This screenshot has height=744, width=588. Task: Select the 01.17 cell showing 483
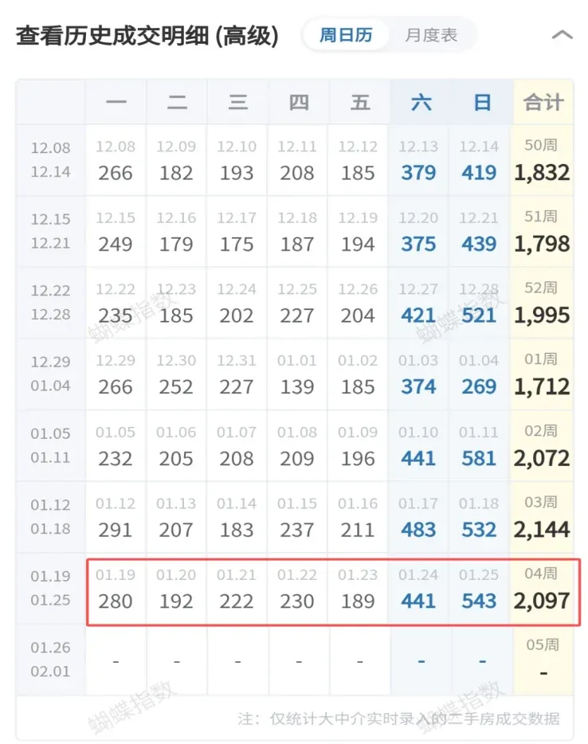coord(419,519)
